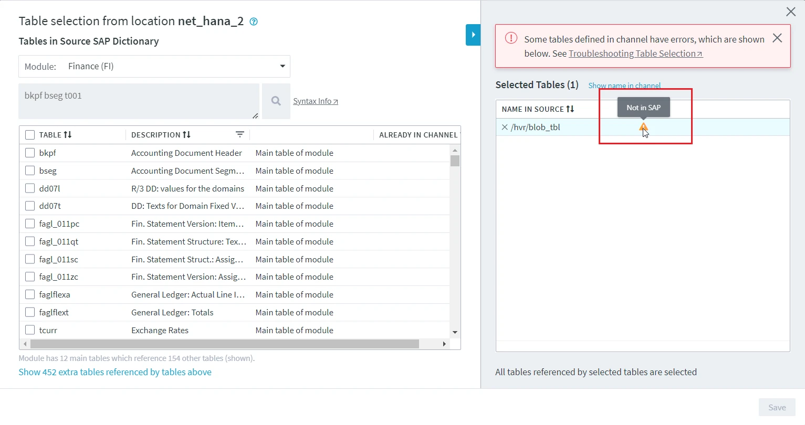Open the Module dropdown showing Finance (FI)

[154, 66]
